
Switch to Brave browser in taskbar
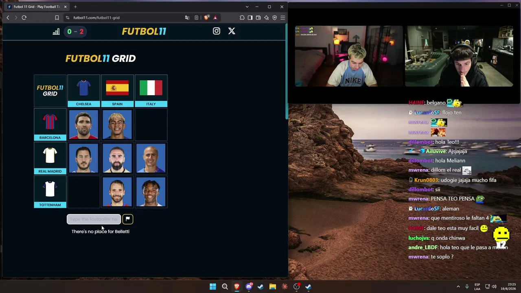[x=236, y=286]
